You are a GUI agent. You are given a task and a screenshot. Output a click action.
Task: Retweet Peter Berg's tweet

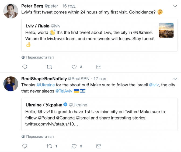50,67
